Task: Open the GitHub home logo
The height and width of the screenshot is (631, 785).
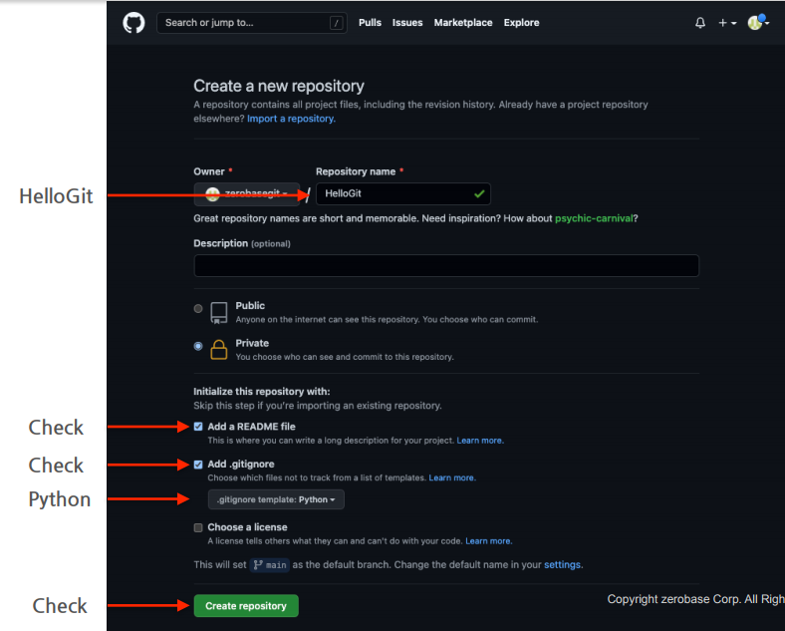Action: [133, 23]
